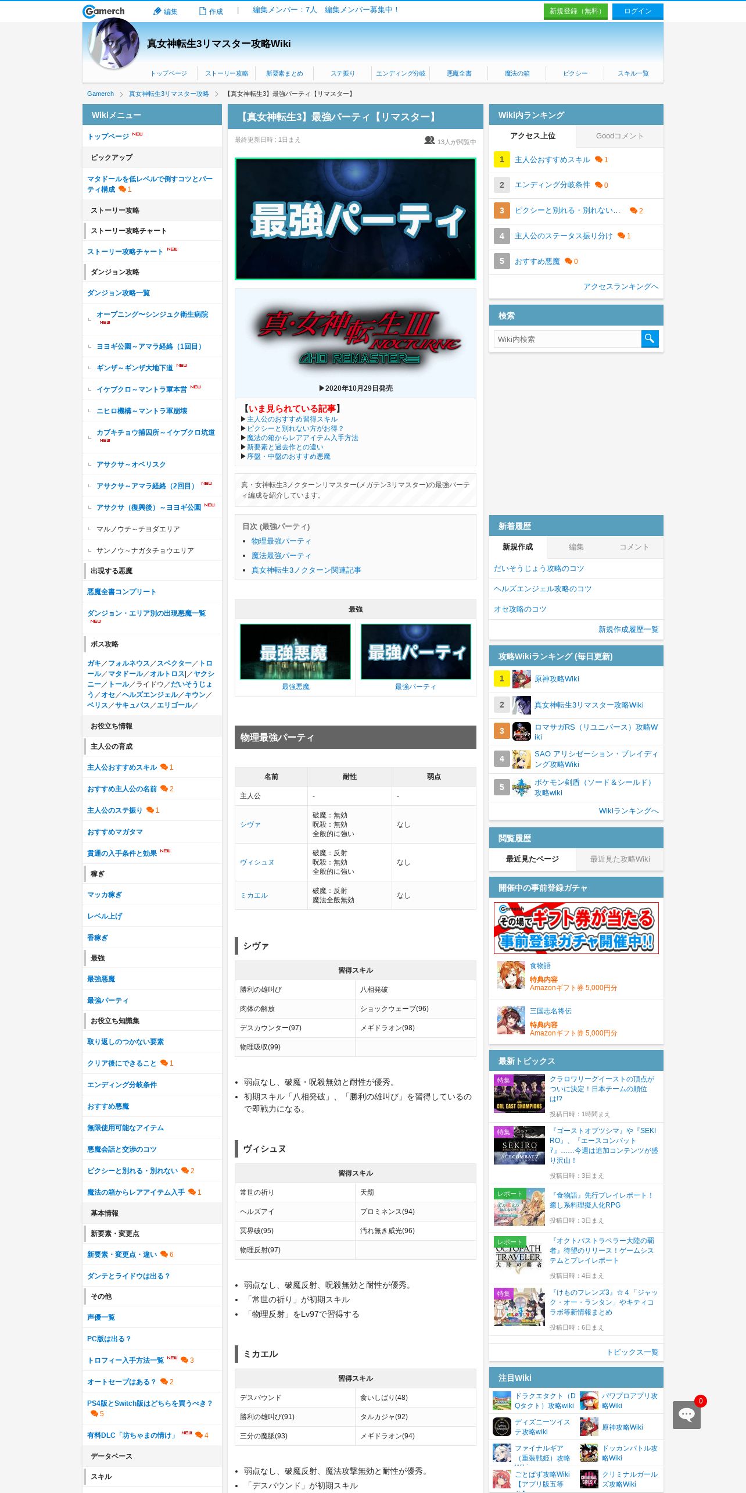The image size is (746, 1493).
Task: Click ドラクエタクト wiki icon
Action: [502, 1401]
